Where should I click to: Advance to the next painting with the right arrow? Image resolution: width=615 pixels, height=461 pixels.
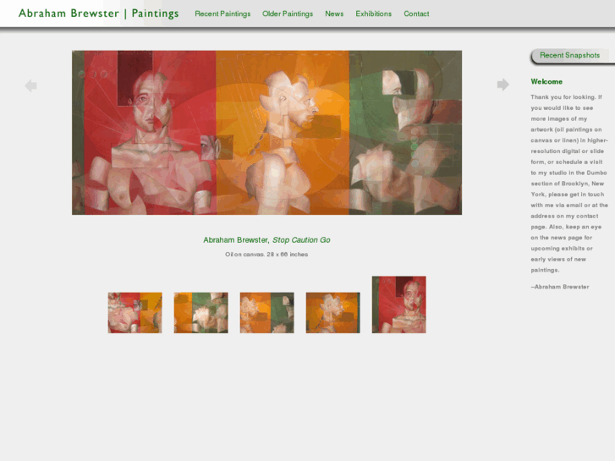click(502, 85)
